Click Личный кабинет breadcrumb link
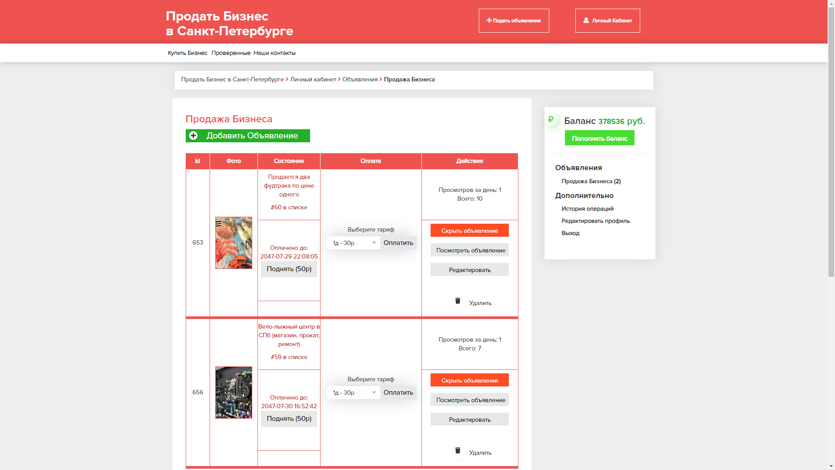Screen dimensions: 835x470 (x=313, y=80)
